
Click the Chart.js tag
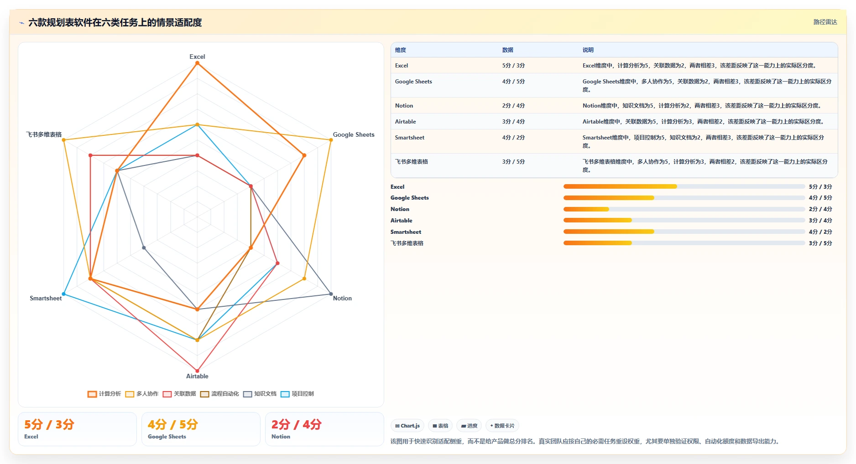[407, 426]
